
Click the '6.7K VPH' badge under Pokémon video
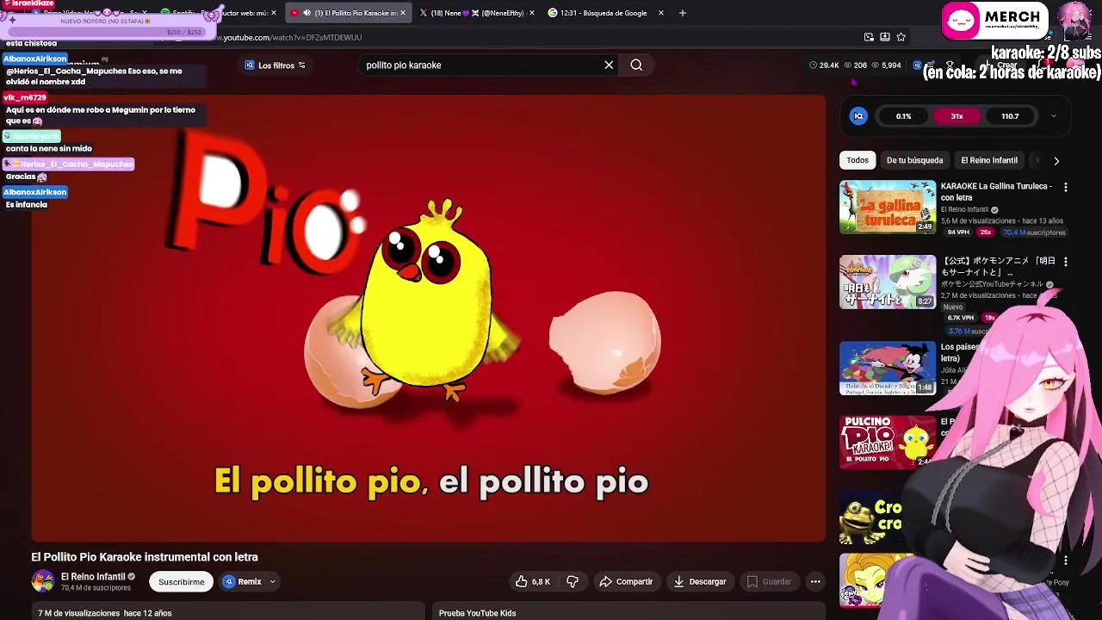[961, 318]
